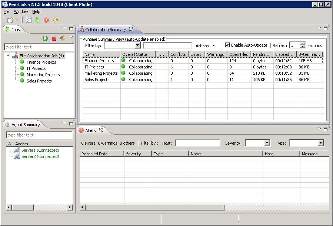Sort alerts by Received Date header
The height and width of the screenshot is (226, 333).
click(101, 154)
